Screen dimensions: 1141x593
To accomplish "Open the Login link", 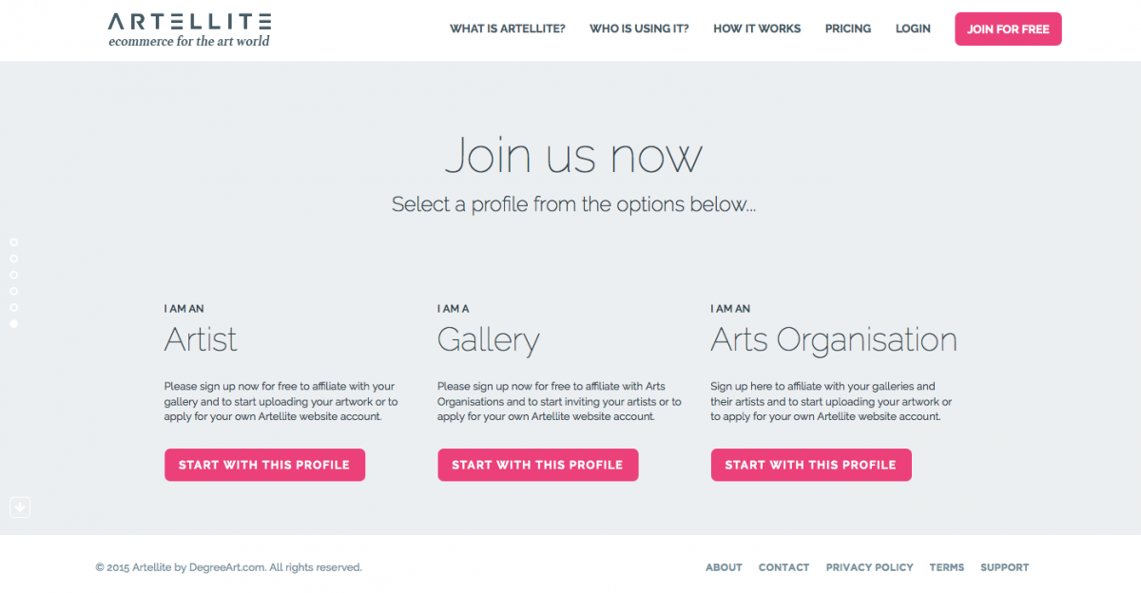I will click(913, 29).
